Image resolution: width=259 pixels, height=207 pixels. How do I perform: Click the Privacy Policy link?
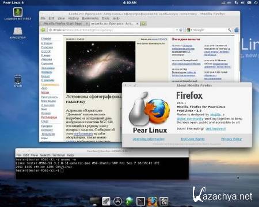click(231, 139)
